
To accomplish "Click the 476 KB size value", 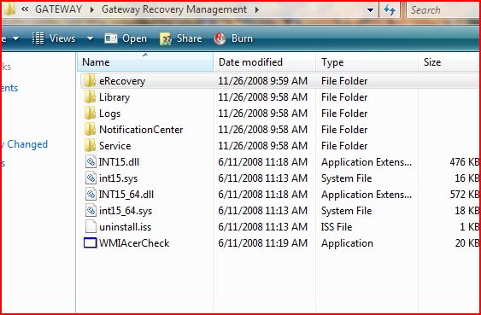I will point(465,162).
